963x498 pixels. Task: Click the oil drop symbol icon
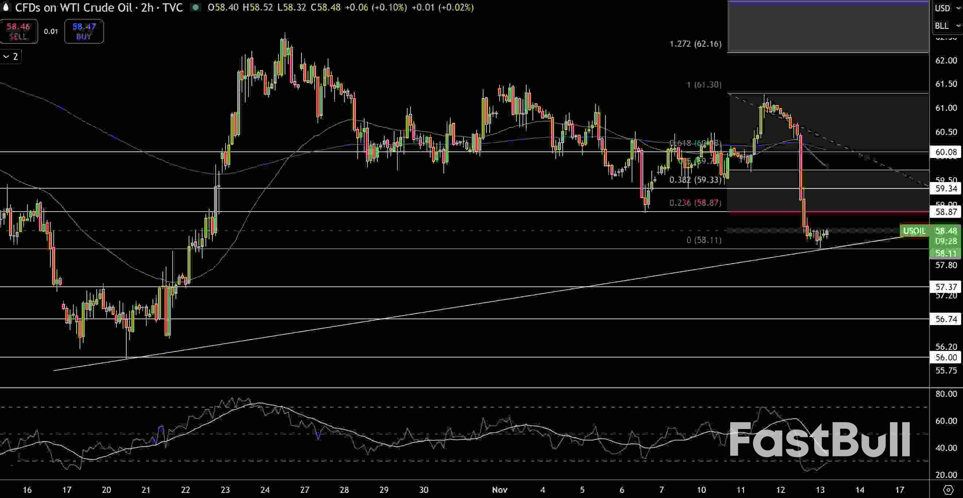(5, 7)
